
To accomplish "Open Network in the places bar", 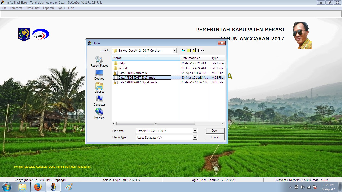I will (99, 114).
